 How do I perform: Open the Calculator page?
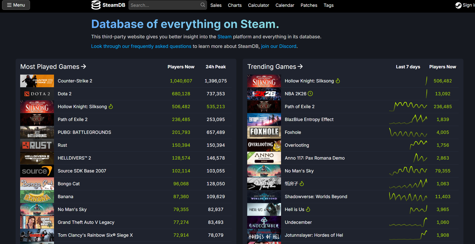(258, 5)
